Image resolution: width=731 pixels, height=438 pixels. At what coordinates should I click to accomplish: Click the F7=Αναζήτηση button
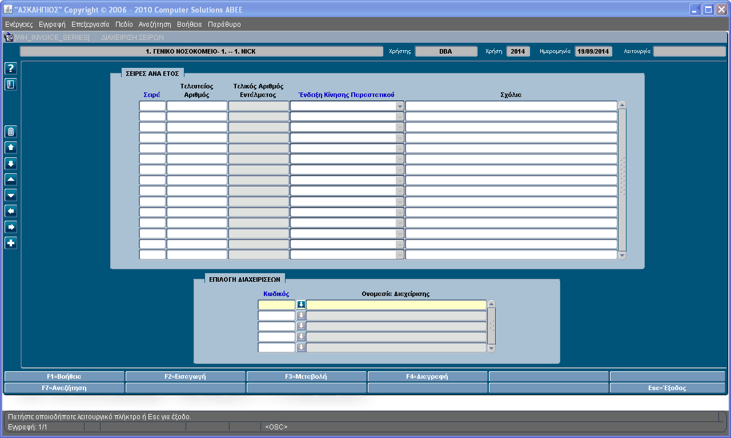tap(64, 388)
